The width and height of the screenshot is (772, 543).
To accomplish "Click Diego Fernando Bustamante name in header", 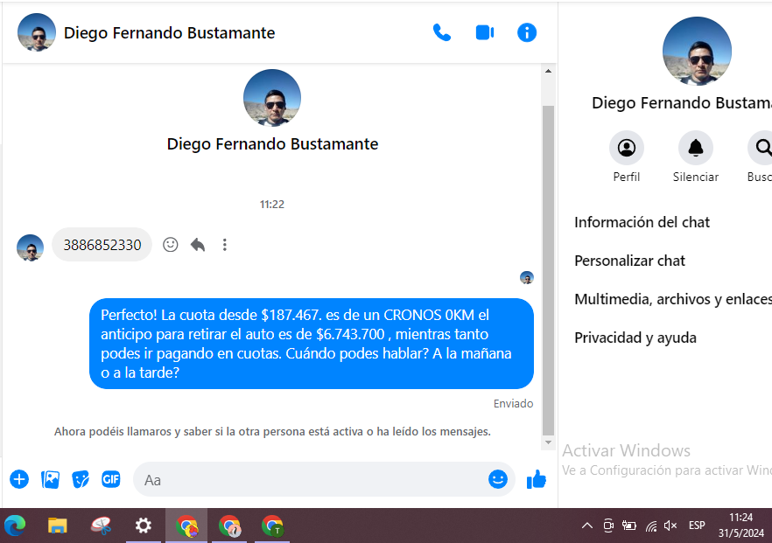I will [x=170, y=33].
